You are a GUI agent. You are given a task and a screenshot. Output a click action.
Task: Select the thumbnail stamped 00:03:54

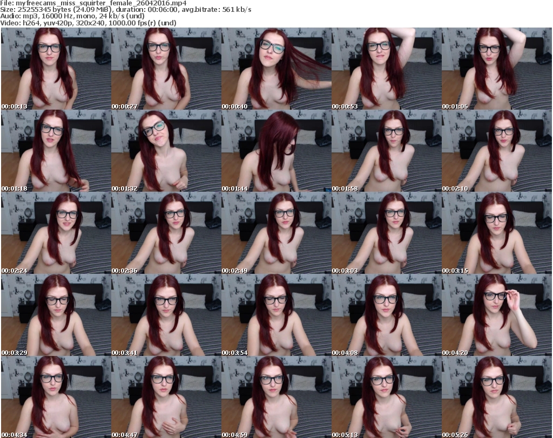click(276, 315)
